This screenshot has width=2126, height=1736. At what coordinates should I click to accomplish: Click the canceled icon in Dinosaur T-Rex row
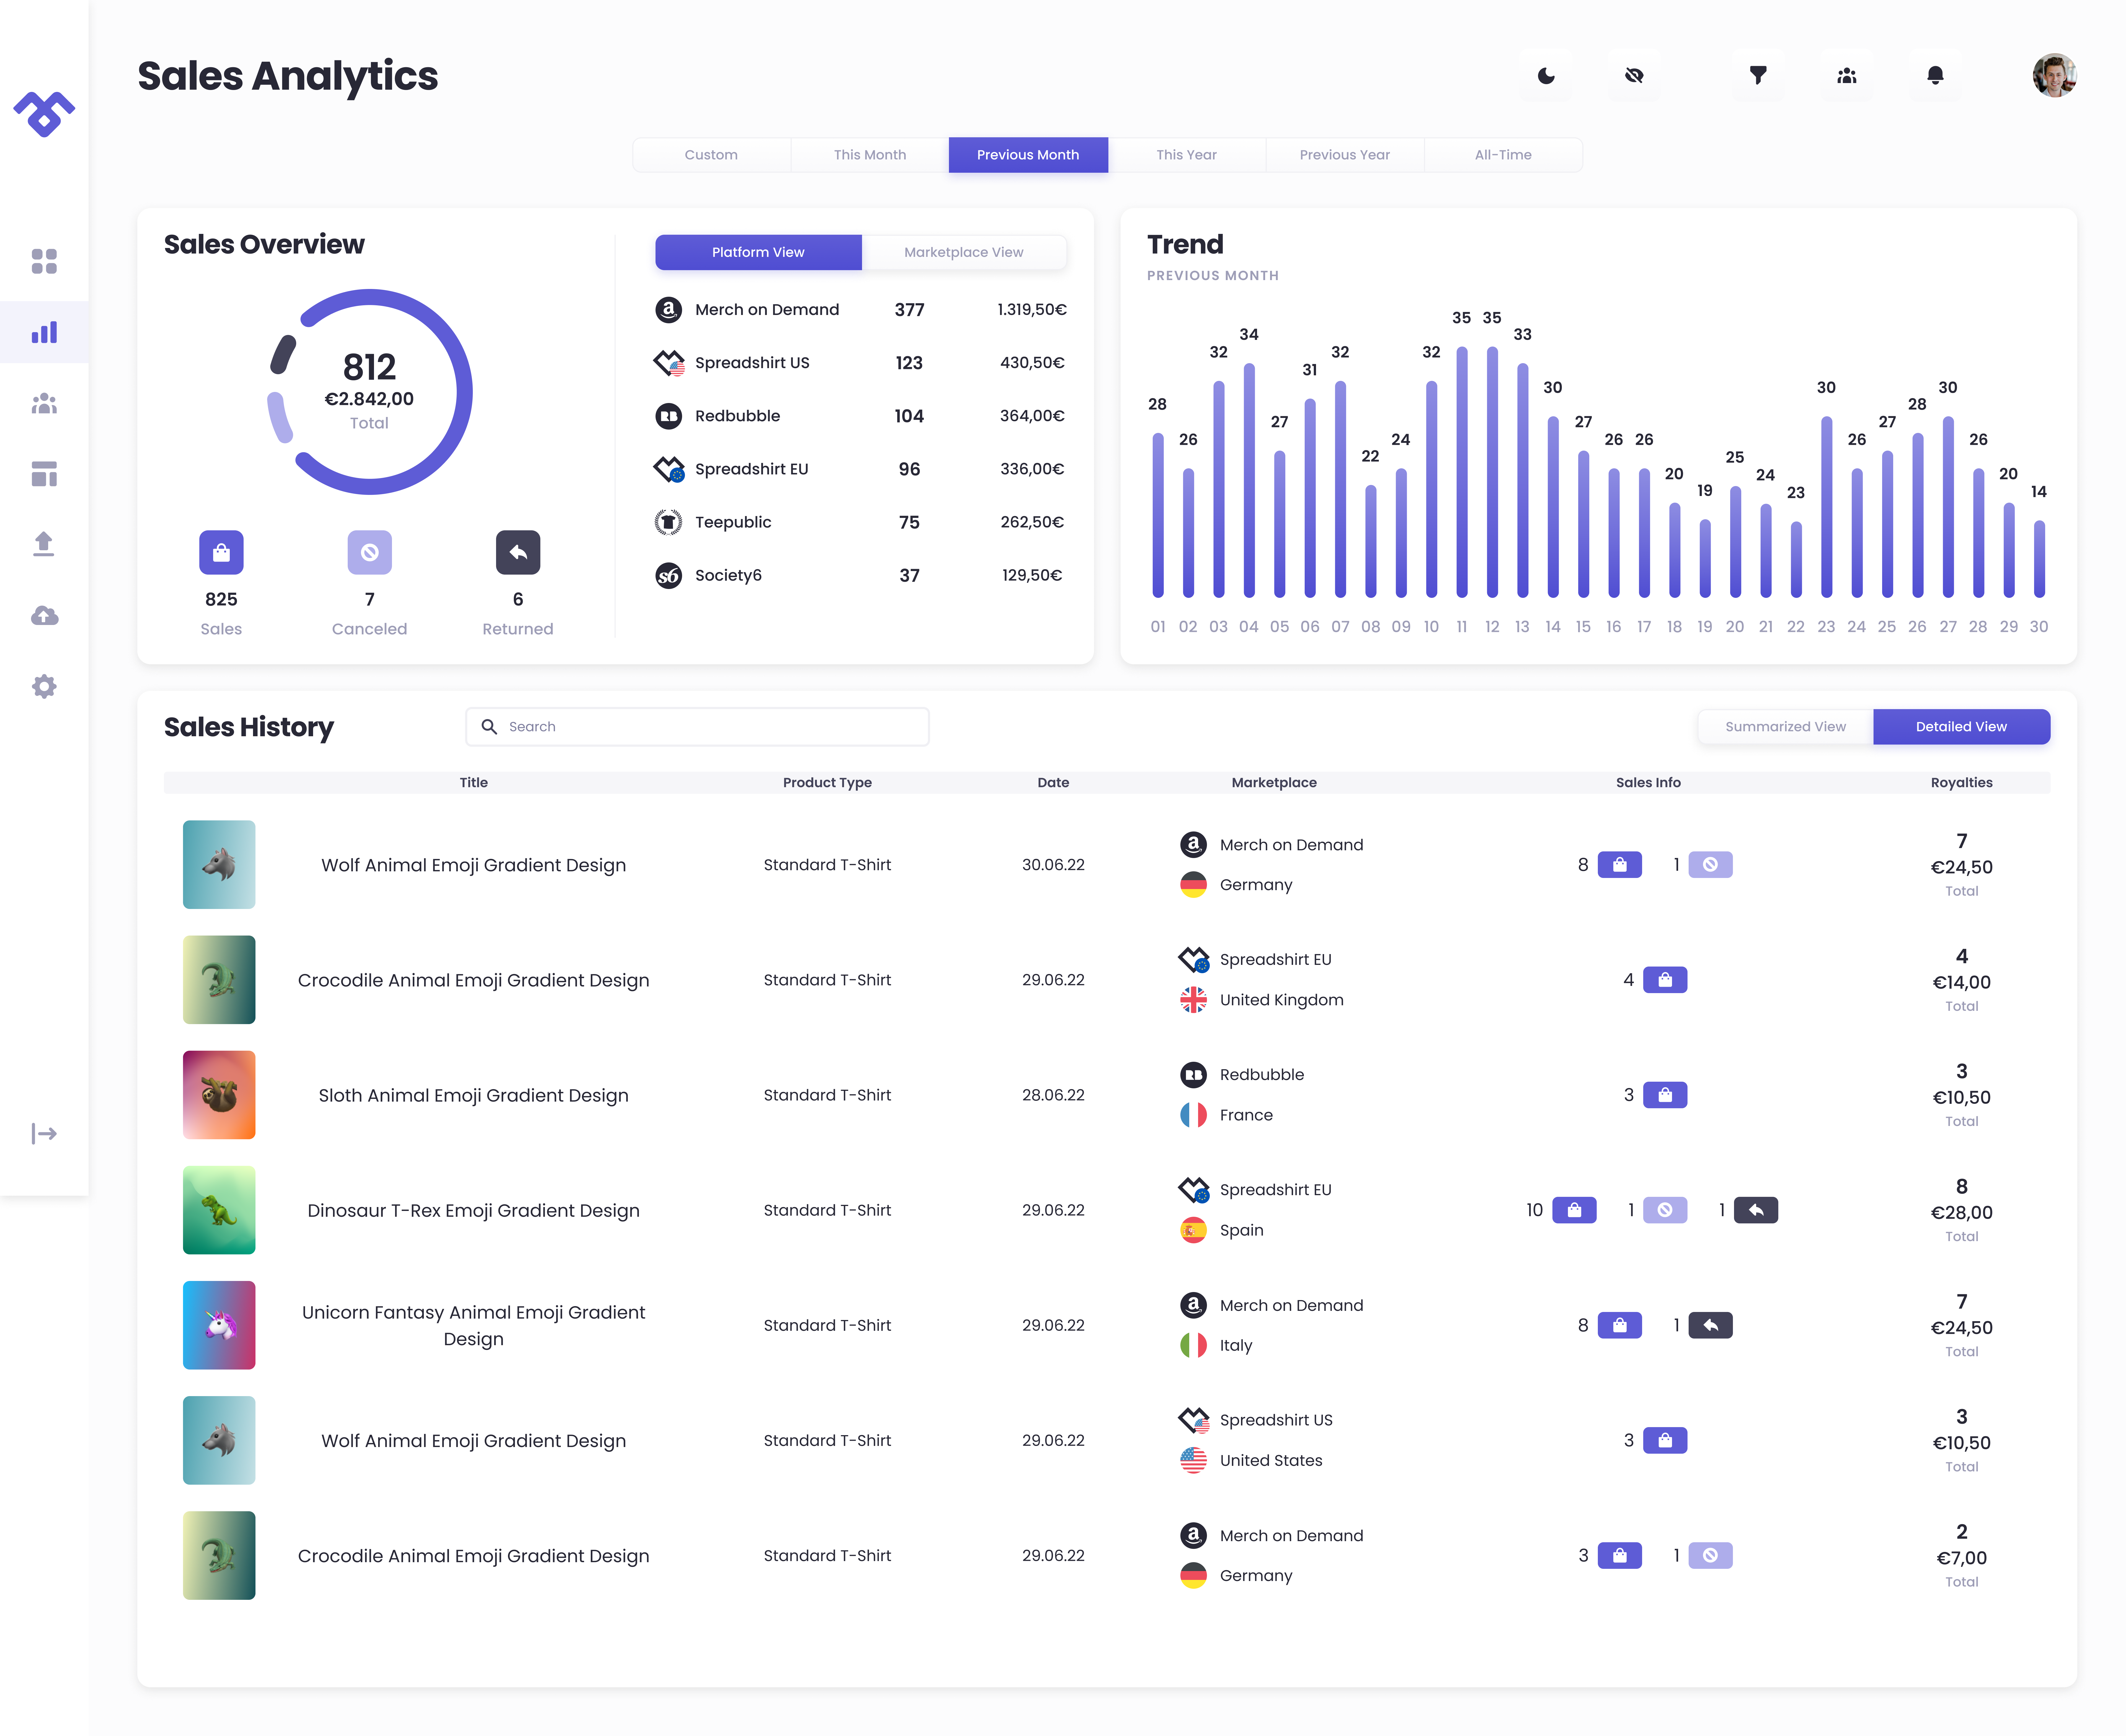tap(1665, 1210)
